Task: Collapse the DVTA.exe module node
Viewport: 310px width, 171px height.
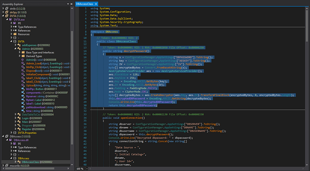Action: pos(7,19)
